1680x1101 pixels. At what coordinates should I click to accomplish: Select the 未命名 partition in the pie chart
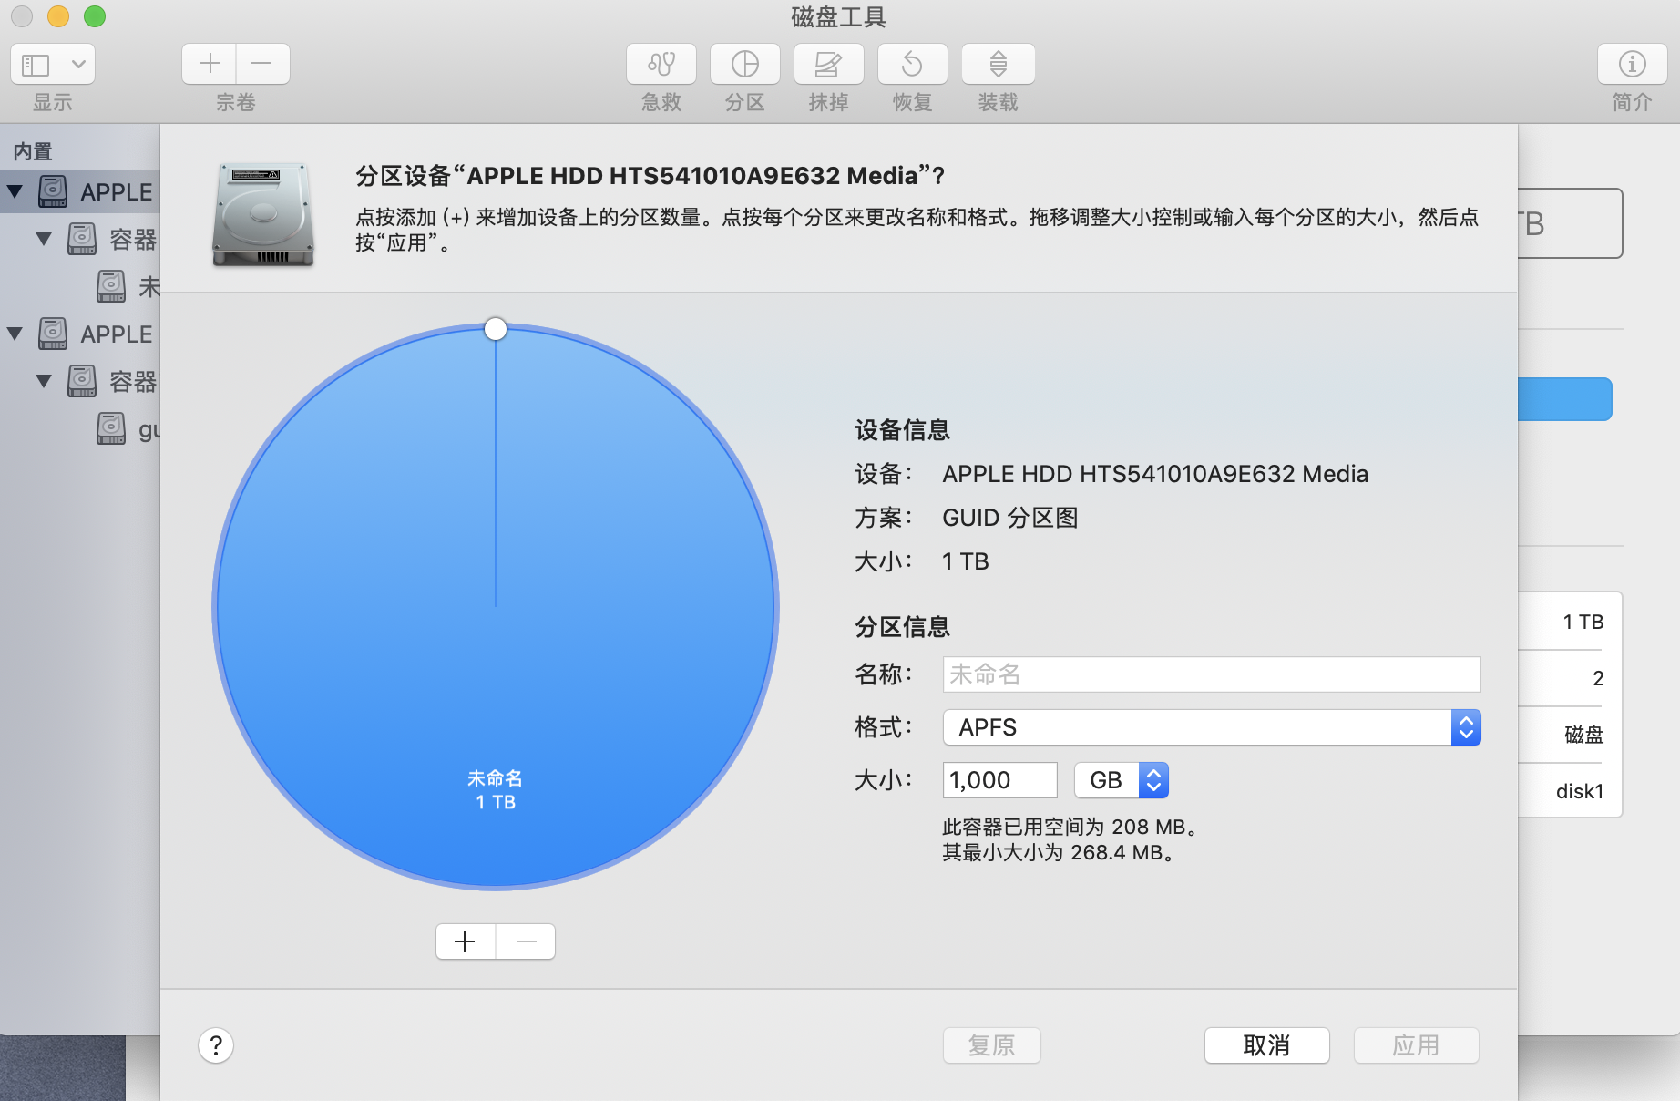[x=496, y=638]
